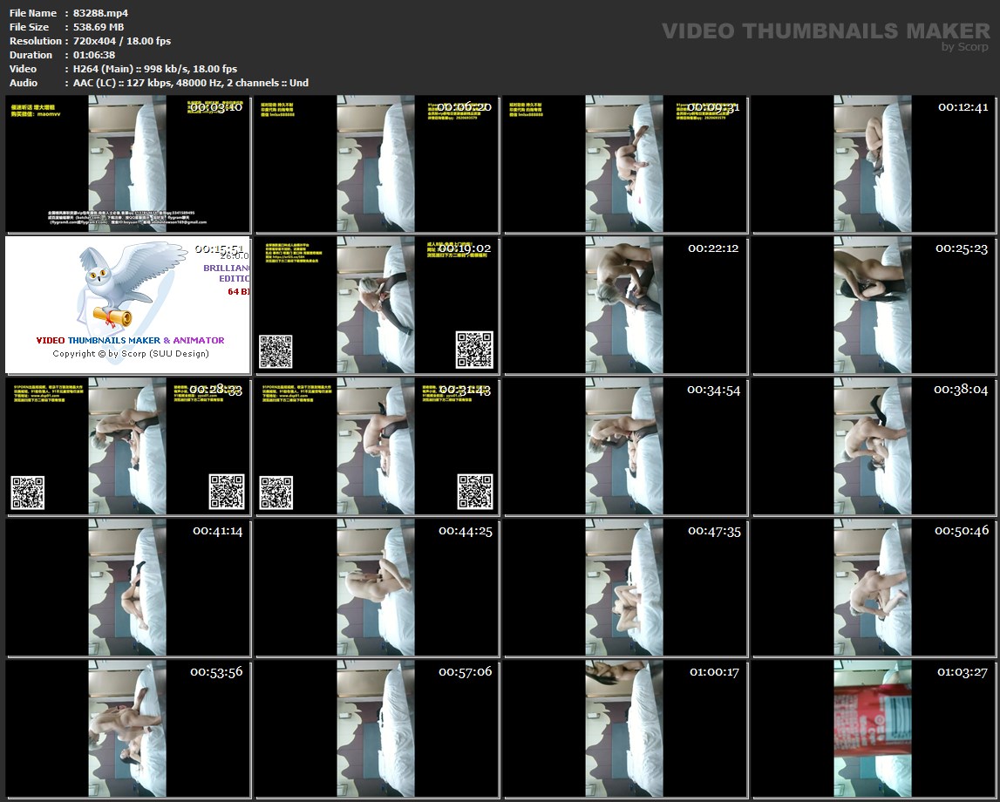Click the resolution value 720x404 / 18.00 fps
This screenshot has width=1000, height=802.
[122, 41]
